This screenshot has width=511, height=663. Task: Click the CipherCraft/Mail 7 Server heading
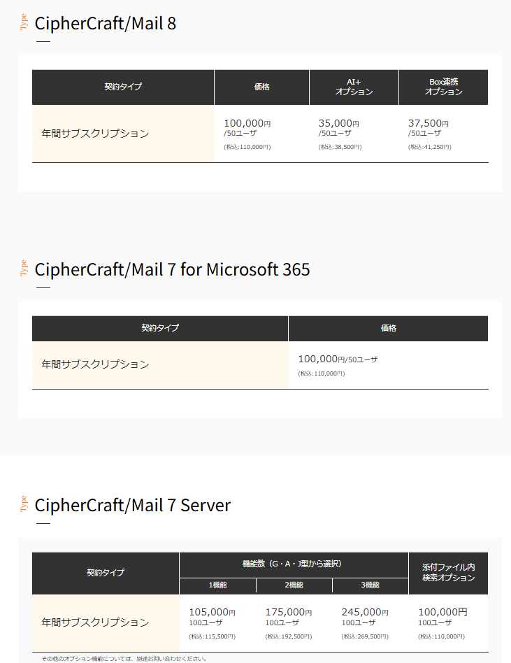(132, 505)
